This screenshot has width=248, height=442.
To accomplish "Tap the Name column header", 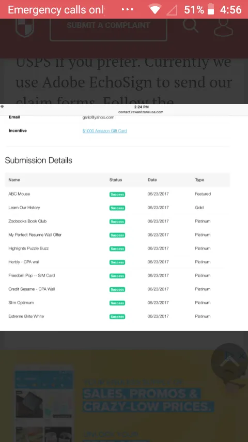I will [x=14, y=180].
